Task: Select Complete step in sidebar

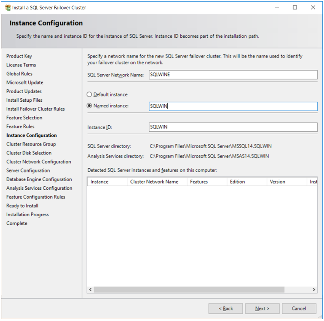Action: 17,223
